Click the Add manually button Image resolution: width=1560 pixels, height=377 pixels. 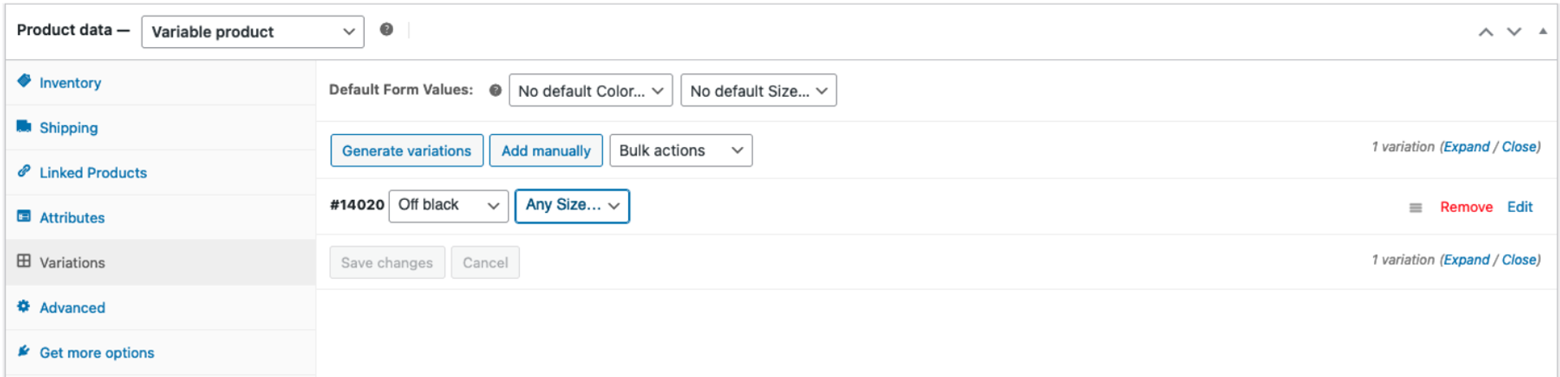click(x=546, y=151)
